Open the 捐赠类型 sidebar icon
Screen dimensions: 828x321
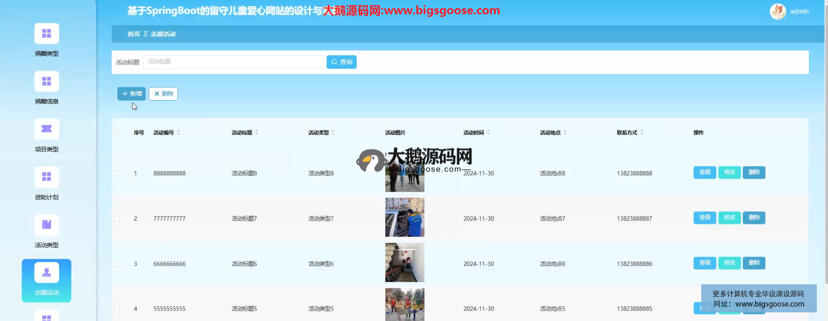47,34
